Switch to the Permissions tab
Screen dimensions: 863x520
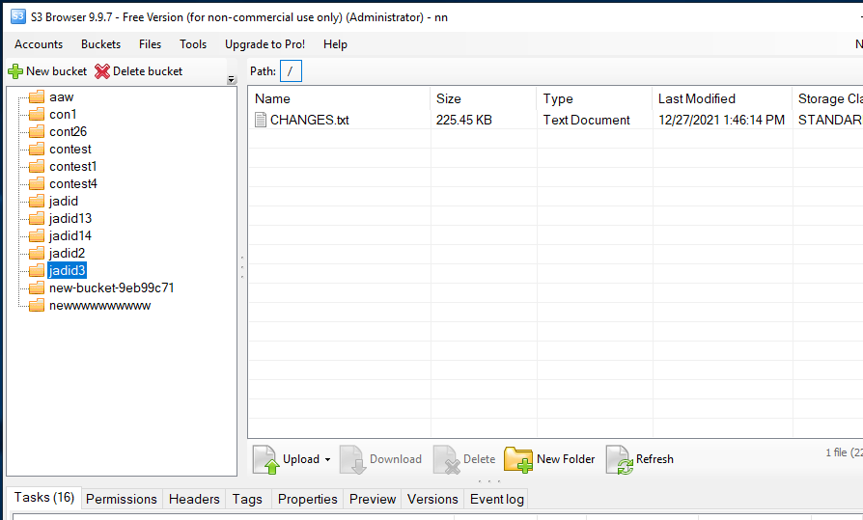click(x=122, y=499)
